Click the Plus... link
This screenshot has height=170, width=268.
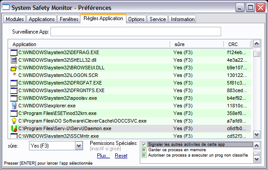pyautogui.click(x=103, y=156)
